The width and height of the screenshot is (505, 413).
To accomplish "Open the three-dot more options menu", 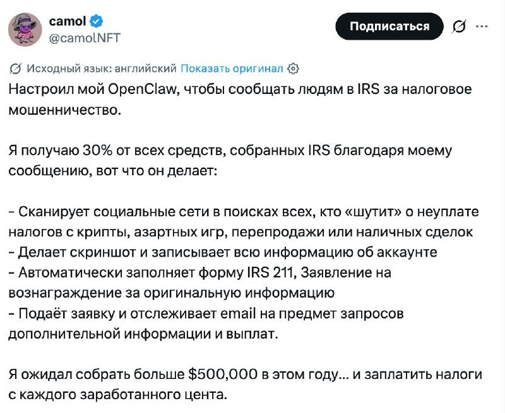I will click(x=481, y=26).
